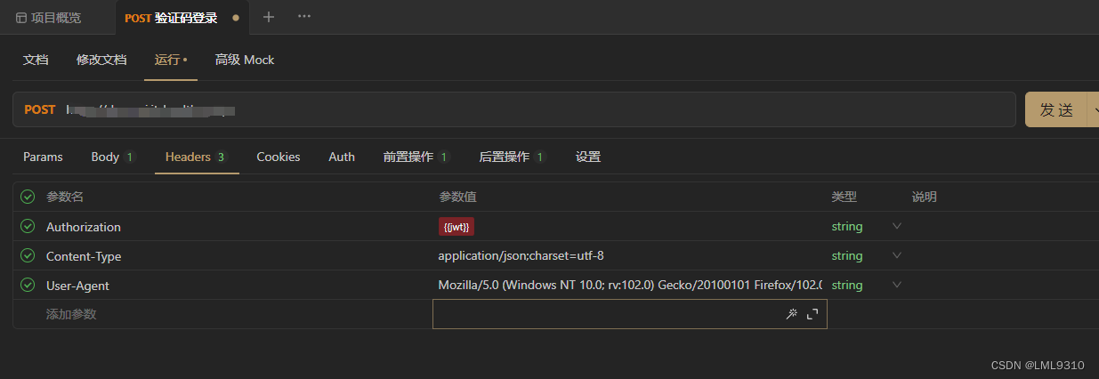Click the 参数值 column header
The height and width of the screenshot is (379, 1099).
pos(457,197)
